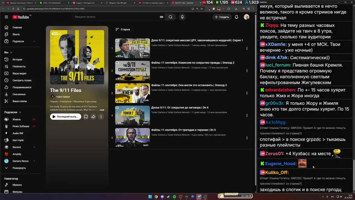Open the on-screen keyboard icon in search box
This screenshot has width=355, height=200.
click(x=161, y=17)
